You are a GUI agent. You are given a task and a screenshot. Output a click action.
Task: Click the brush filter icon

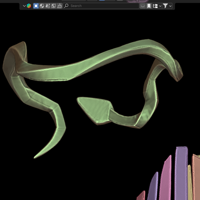(59, 6)
